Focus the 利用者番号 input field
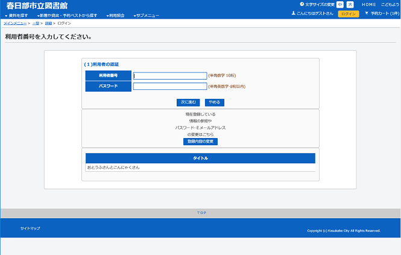 point(170,76)
